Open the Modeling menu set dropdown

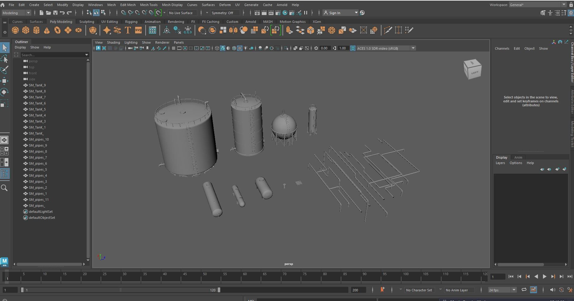click(16, 13)
